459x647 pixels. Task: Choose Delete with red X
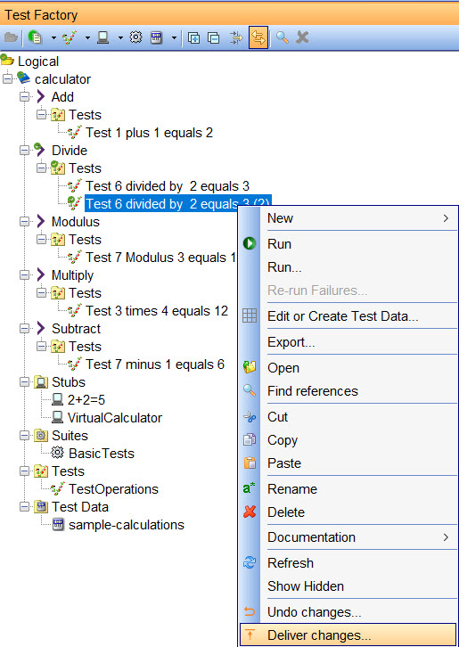click(348, 512)
